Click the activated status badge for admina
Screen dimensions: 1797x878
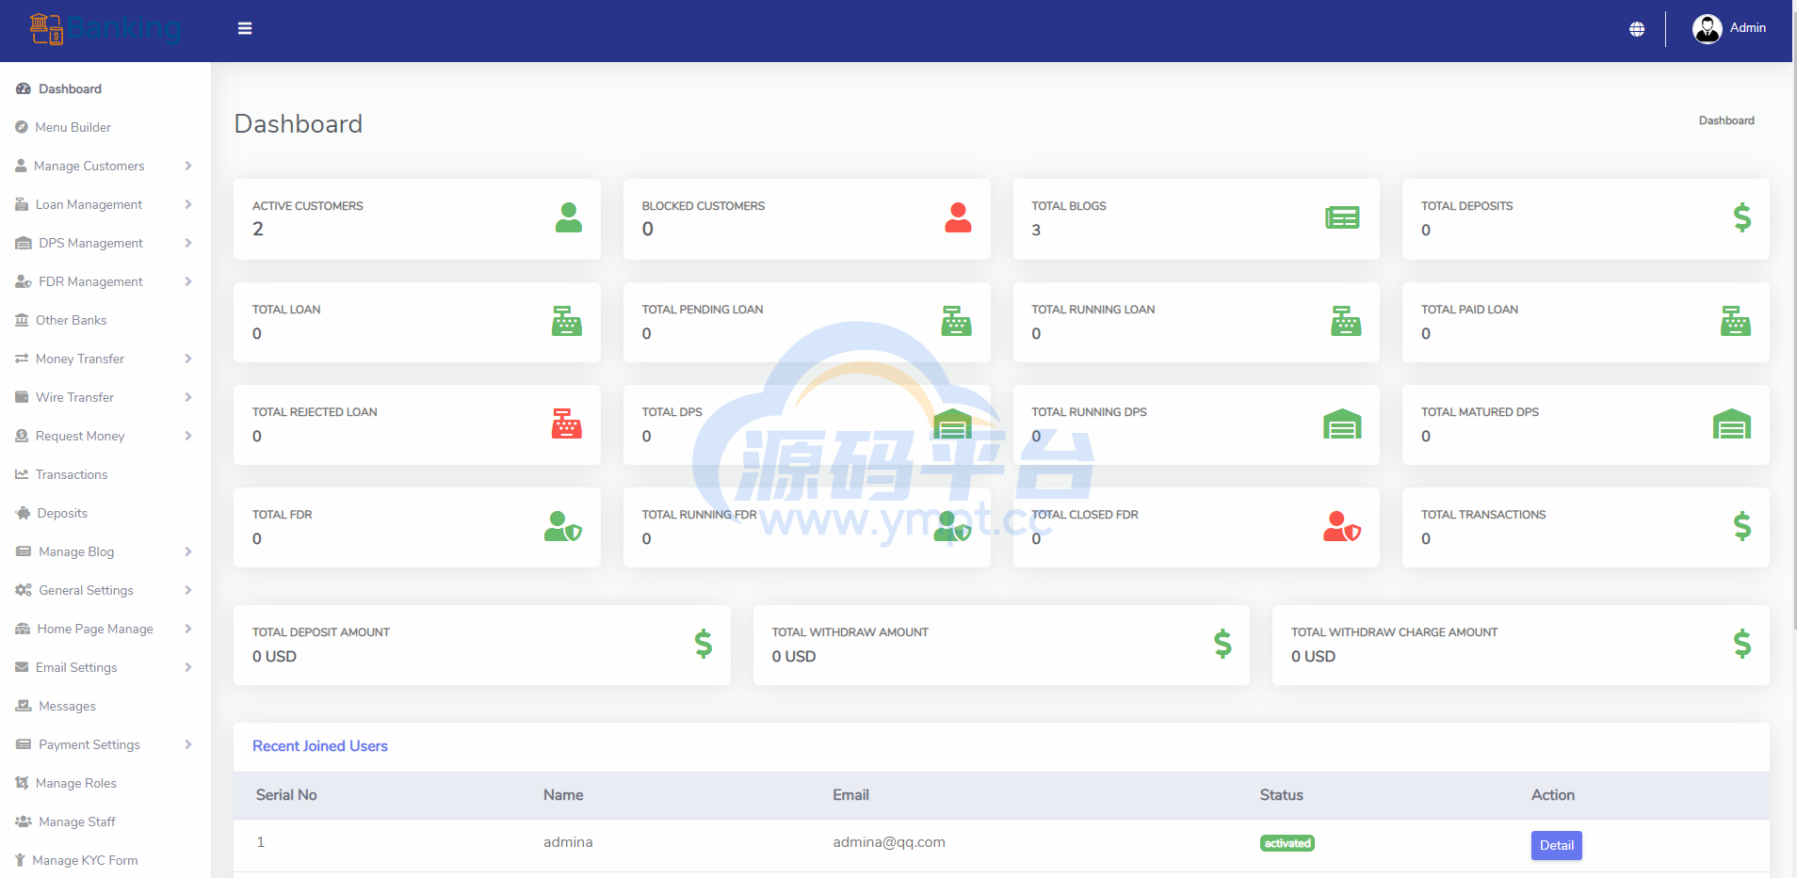(x=1287, y=843)
